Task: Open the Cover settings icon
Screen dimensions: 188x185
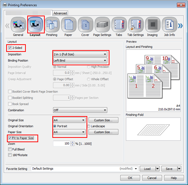Action: (x=85, y=25)
